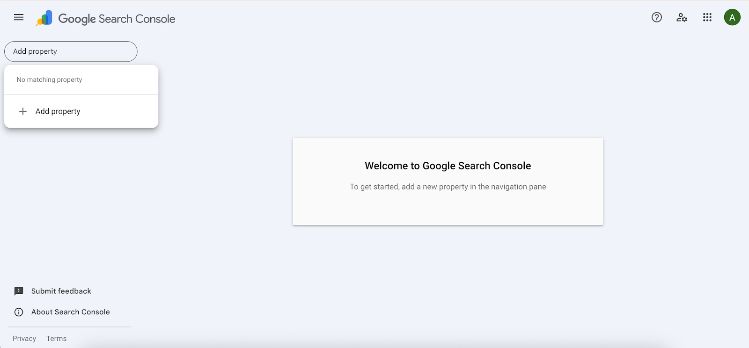Click inside the Add property input field
The width and height of the screenshot is (749, 348).
[70, 51]
